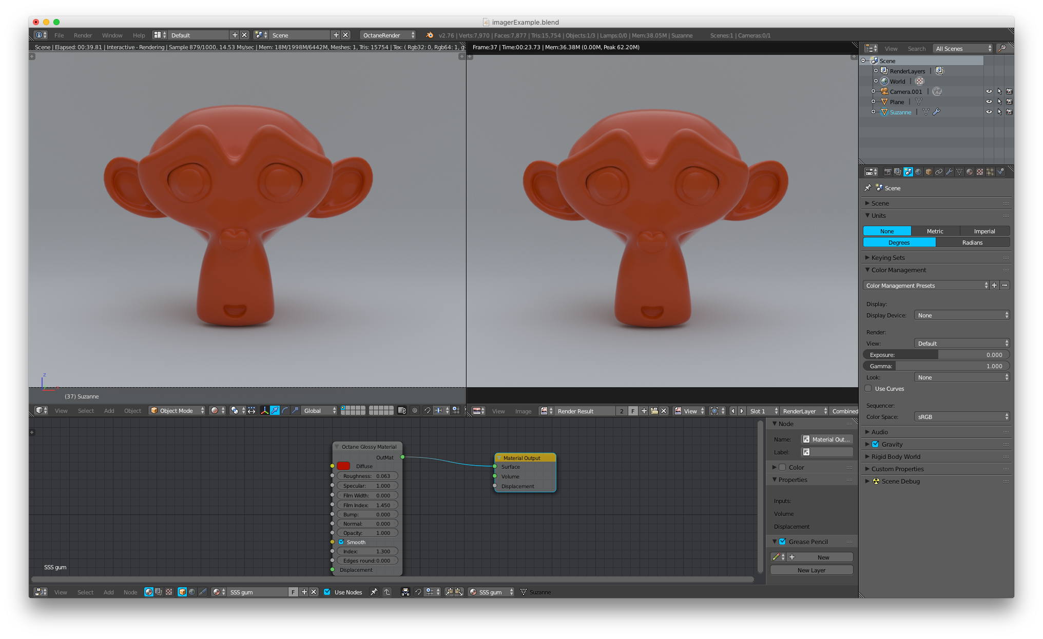Open the Modifiers wrench tab
Image resolution: width=1043 pixels, height=639 pixels.
tap(949, 172)
